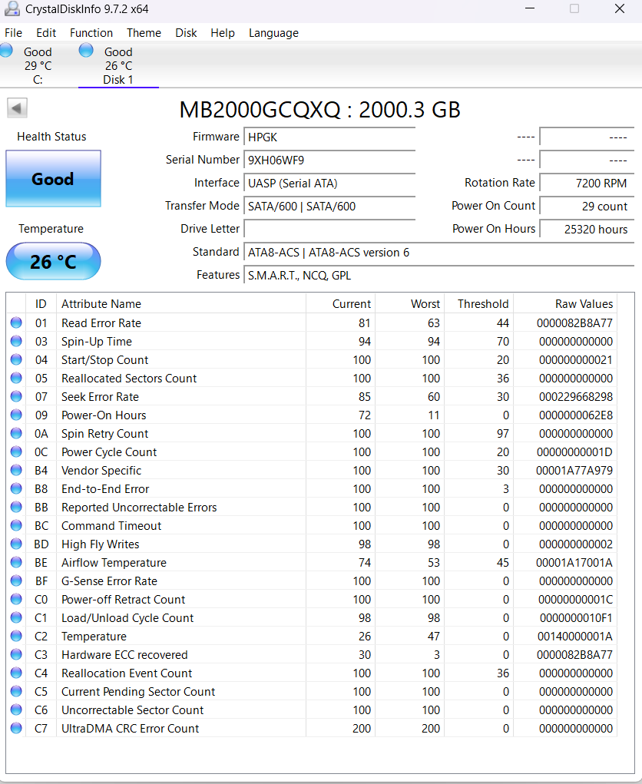642x784 pixels.
Task: Select the C: drive tab
Action: pyautogui.click(x=38, y=65)
